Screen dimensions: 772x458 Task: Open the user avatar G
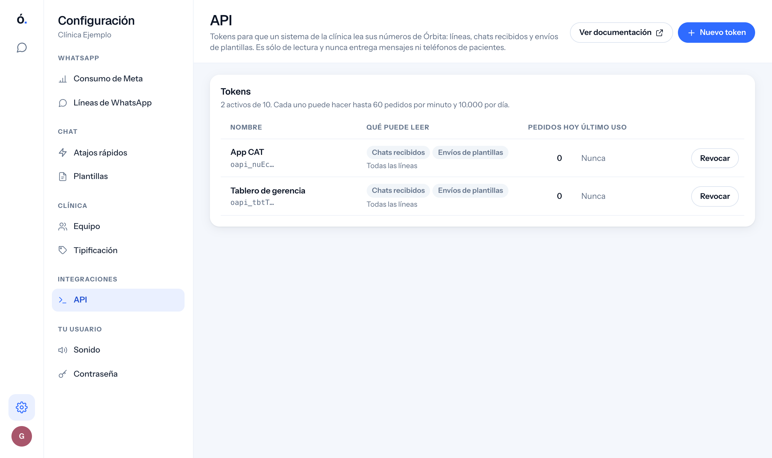(x=22, y=436)
